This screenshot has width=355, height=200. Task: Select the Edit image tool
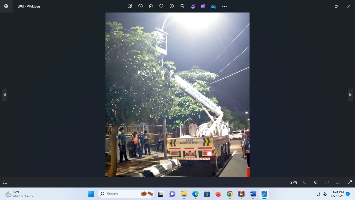(130, 6)
